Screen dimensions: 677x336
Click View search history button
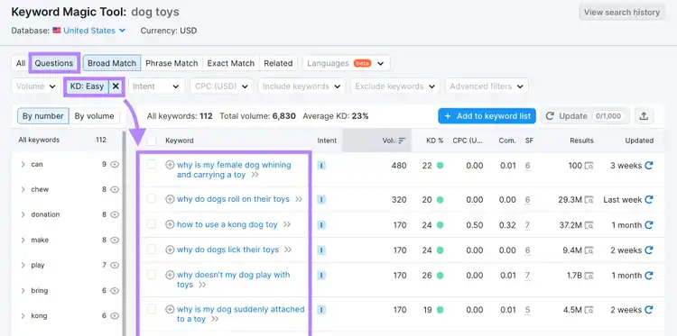[622, 12]
